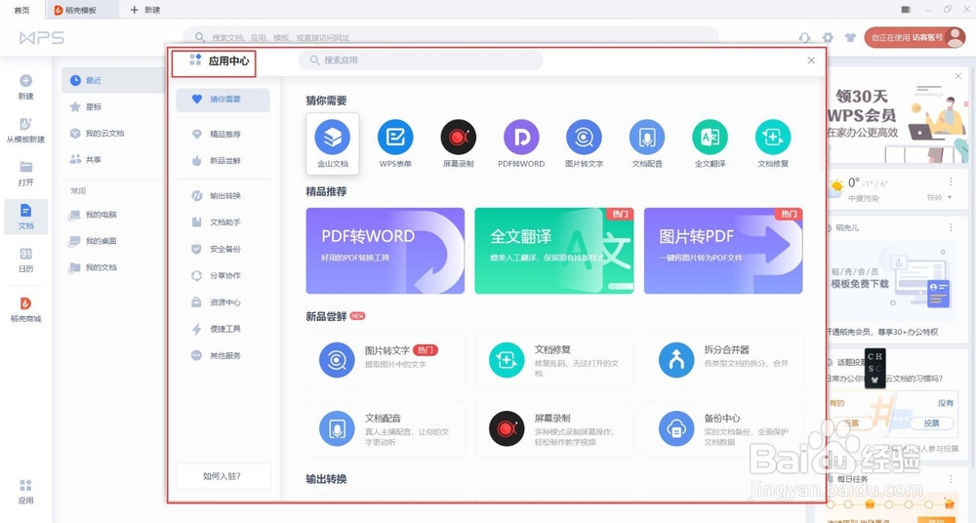Switch to the 稻壳模板 tab
The width and height of the screenshot is (976, 523).
point(81,10)
